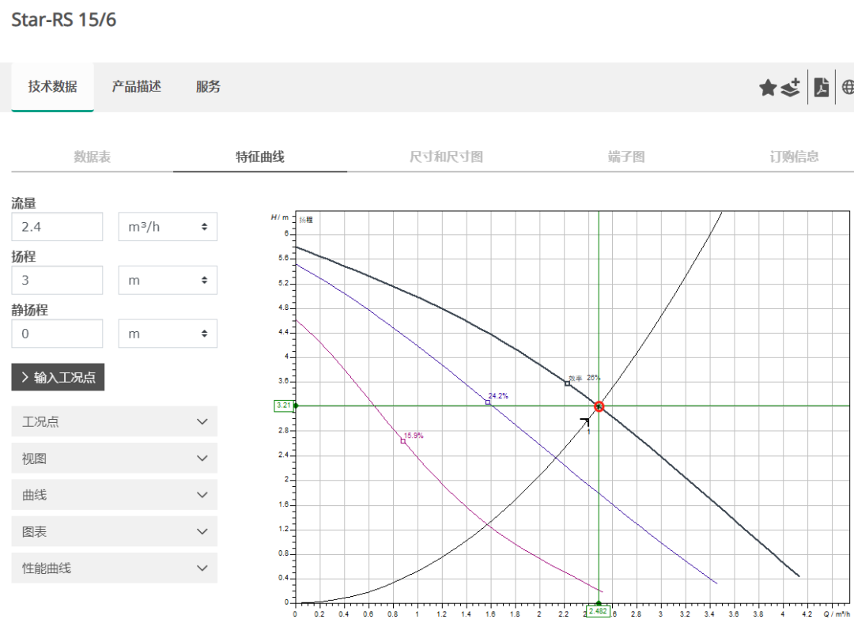Expand the 工况点 section
854x619 pixels.
point(115,421)
